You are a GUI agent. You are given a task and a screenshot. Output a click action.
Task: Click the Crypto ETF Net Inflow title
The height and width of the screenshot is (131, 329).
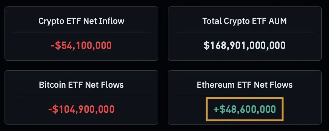(81, 21)
